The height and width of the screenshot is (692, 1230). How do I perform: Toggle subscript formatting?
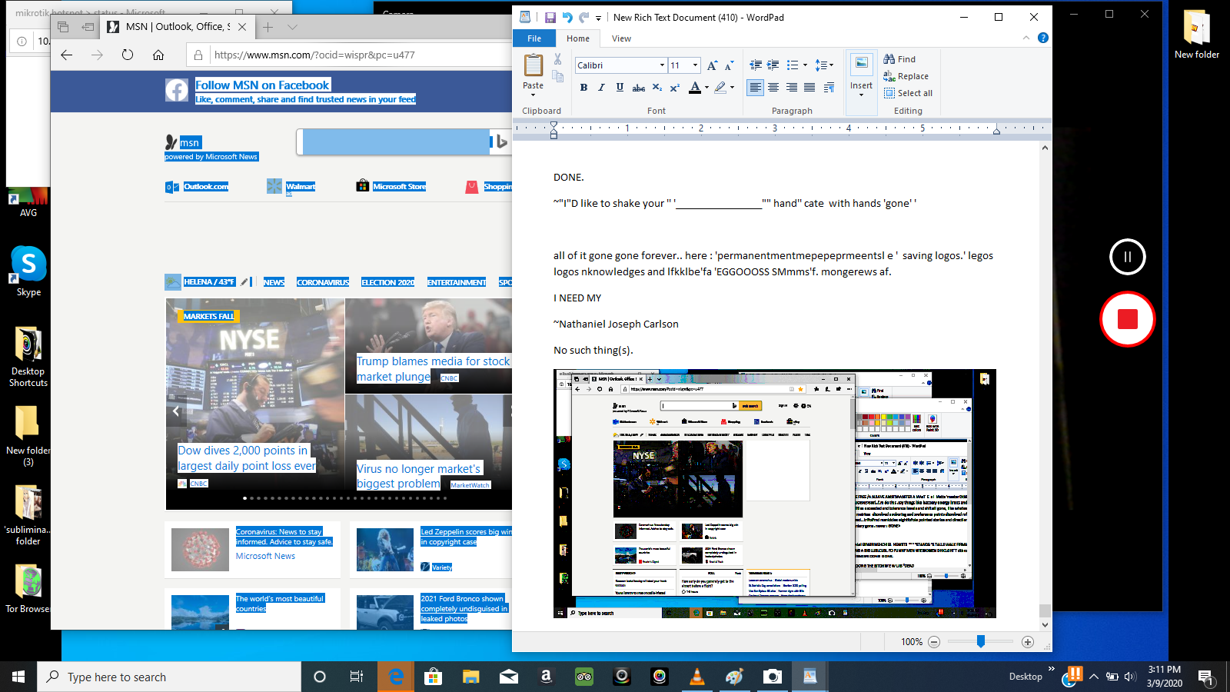[x=657, y=88]
